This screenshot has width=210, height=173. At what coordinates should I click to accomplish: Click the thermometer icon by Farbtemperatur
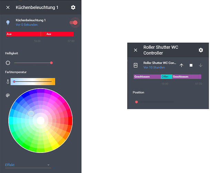click(x=8, y=82)
